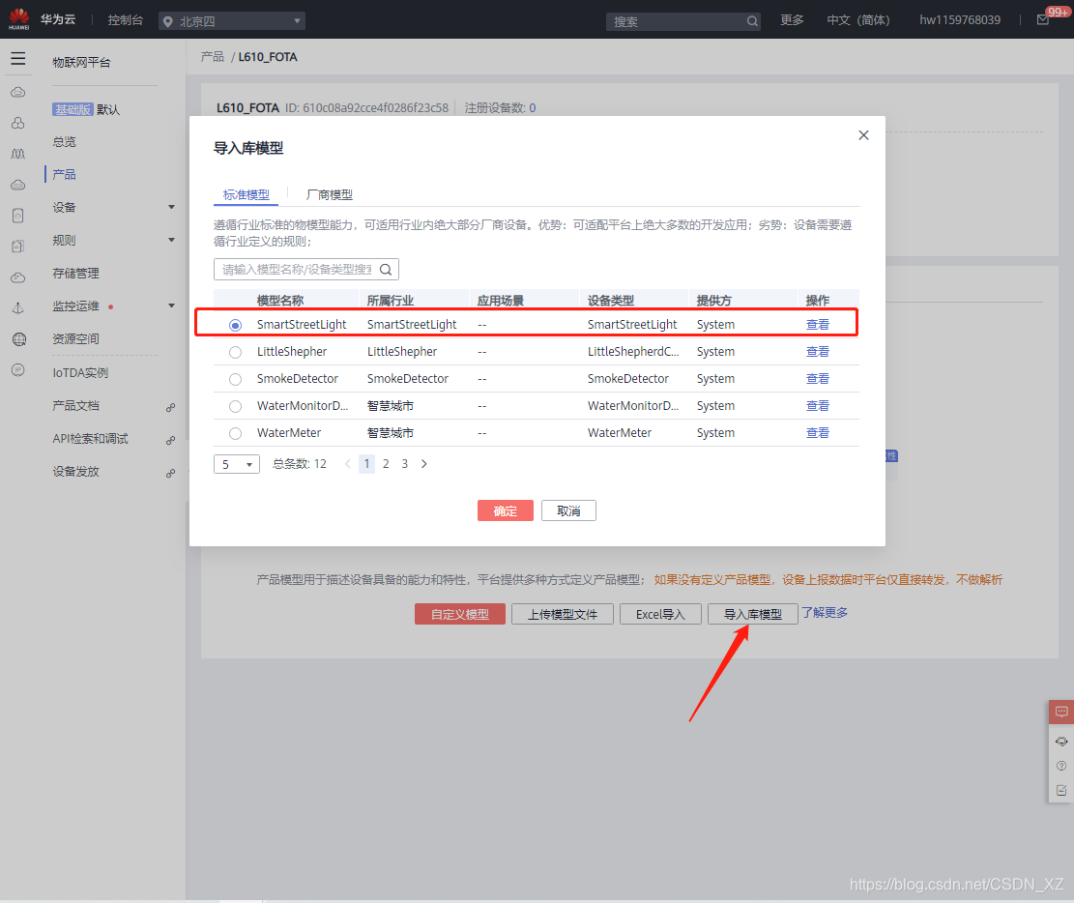Click the 自定义模型 button
Screen dimensions: 1074x903
pos(459,614)
